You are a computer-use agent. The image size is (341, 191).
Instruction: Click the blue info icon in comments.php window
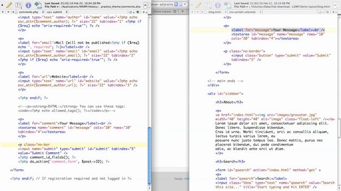pyautogui.click(x=28, y=5)
